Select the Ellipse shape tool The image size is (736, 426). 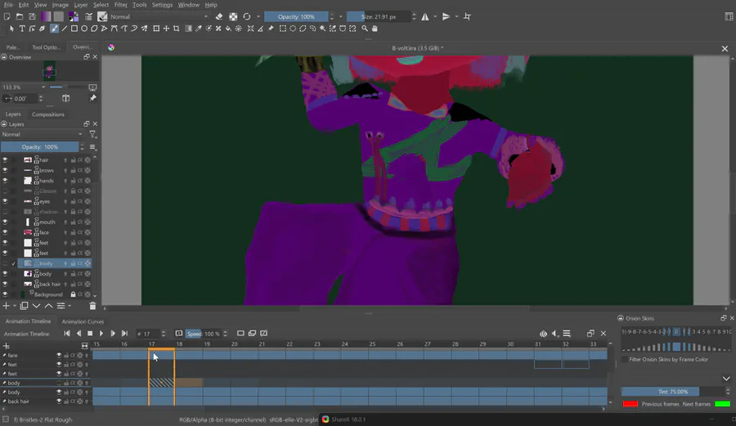click(x=84, y=29)
